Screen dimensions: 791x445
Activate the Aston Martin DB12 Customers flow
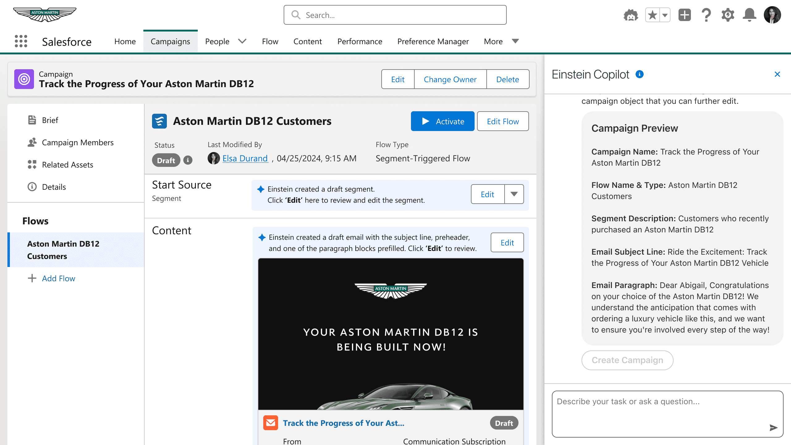pyautogui.click(x=442, y=121)
